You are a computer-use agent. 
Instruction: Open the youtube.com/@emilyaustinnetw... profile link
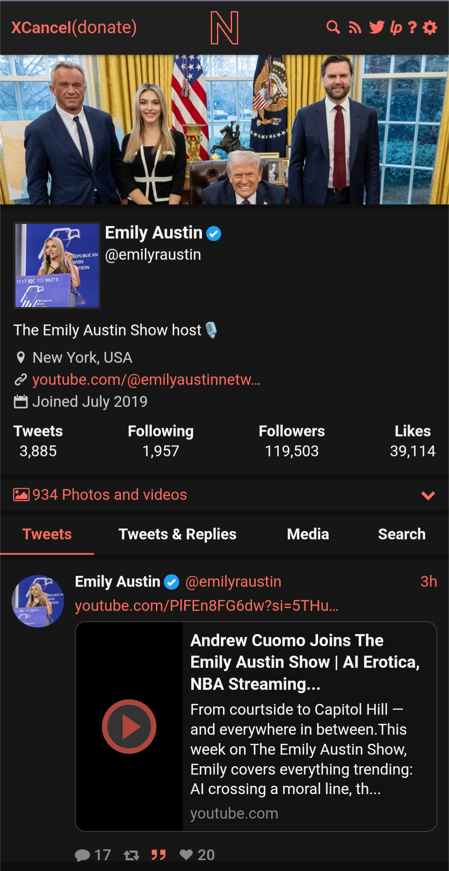tap(146, 380)
